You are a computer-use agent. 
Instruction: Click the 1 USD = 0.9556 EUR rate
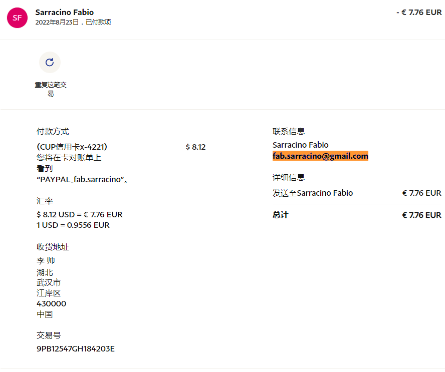point(73,225)
